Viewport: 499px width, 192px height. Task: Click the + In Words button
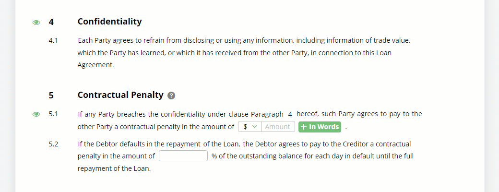point(320,127)
